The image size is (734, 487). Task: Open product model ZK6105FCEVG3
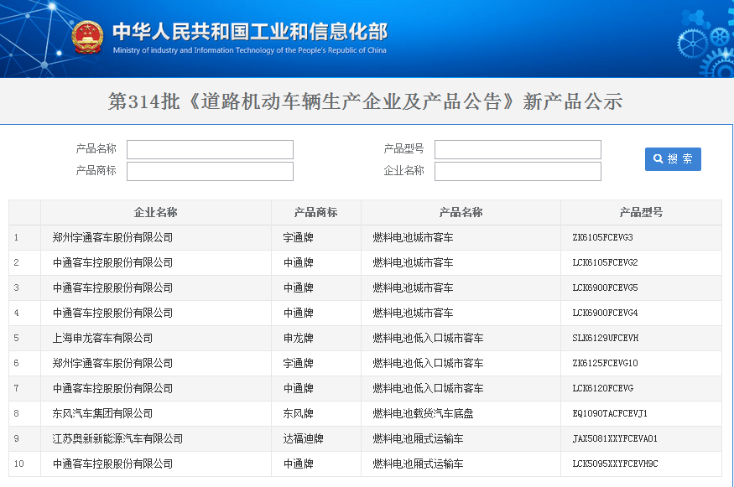point(602,237)
